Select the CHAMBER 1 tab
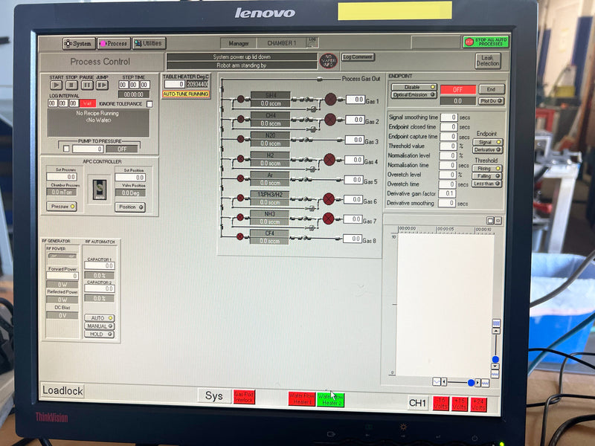This screenshot has width=595, height=446. [282, 43]
